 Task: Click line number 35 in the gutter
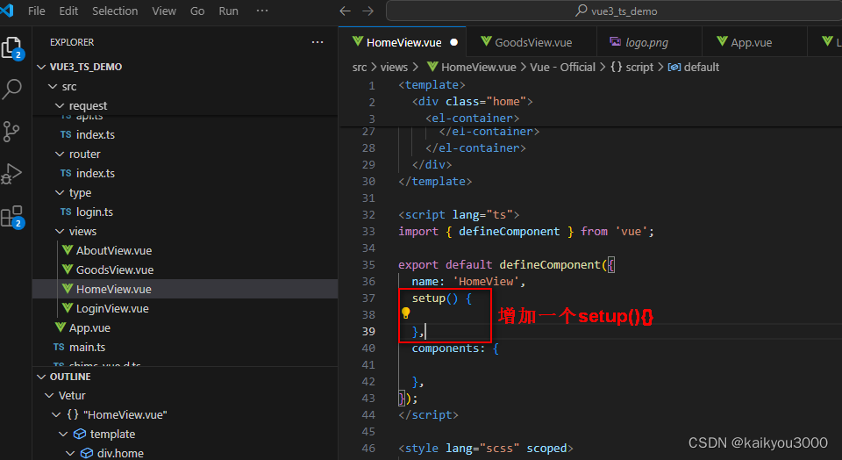pos(368,265)
